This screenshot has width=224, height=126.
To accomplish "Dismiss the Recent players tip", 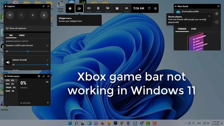I will click(x=209, y=16).
